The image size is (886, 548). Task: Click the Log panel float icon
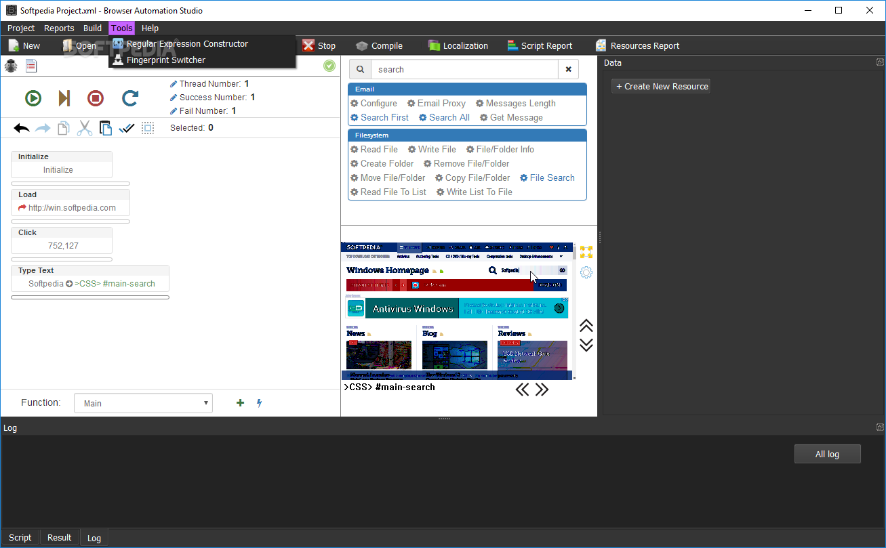[x=880, y=427]
